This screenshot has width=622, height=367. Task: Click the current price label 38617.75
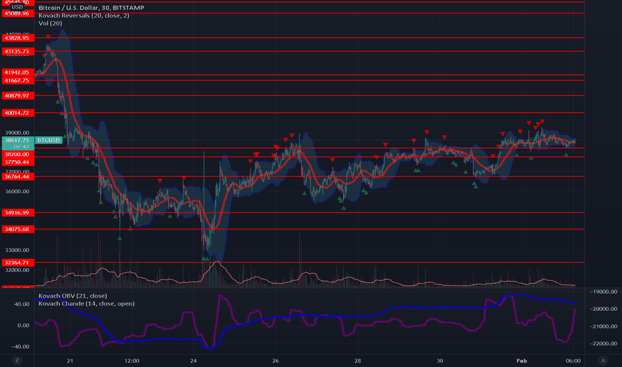coord(18,140)
